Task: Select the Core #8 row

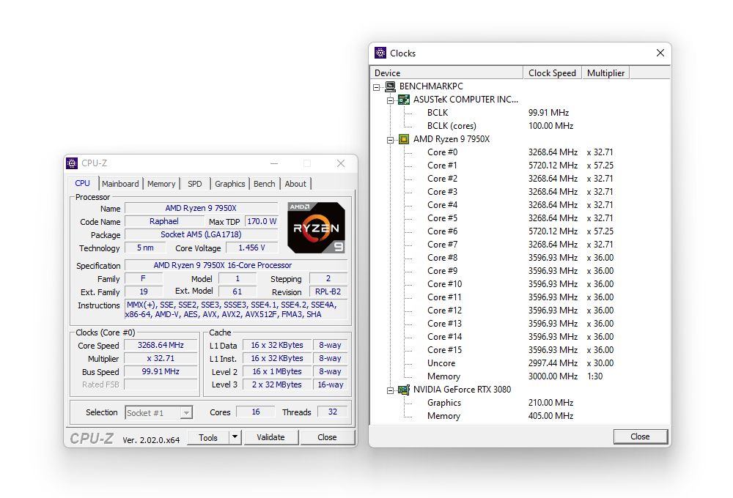Action: (x=520, y=257)
